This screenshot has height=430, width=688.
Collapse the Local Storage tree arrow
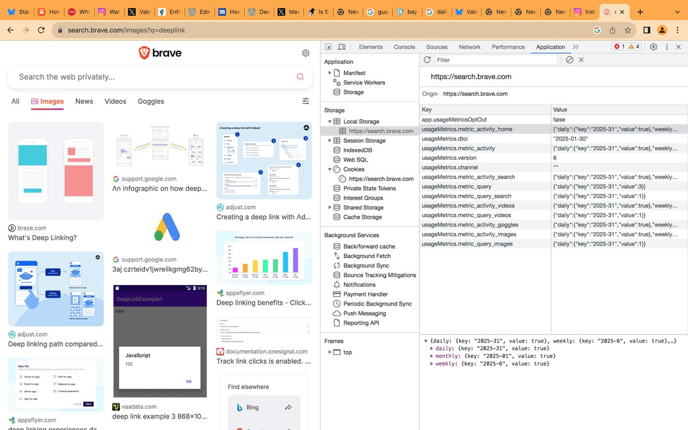330,122
